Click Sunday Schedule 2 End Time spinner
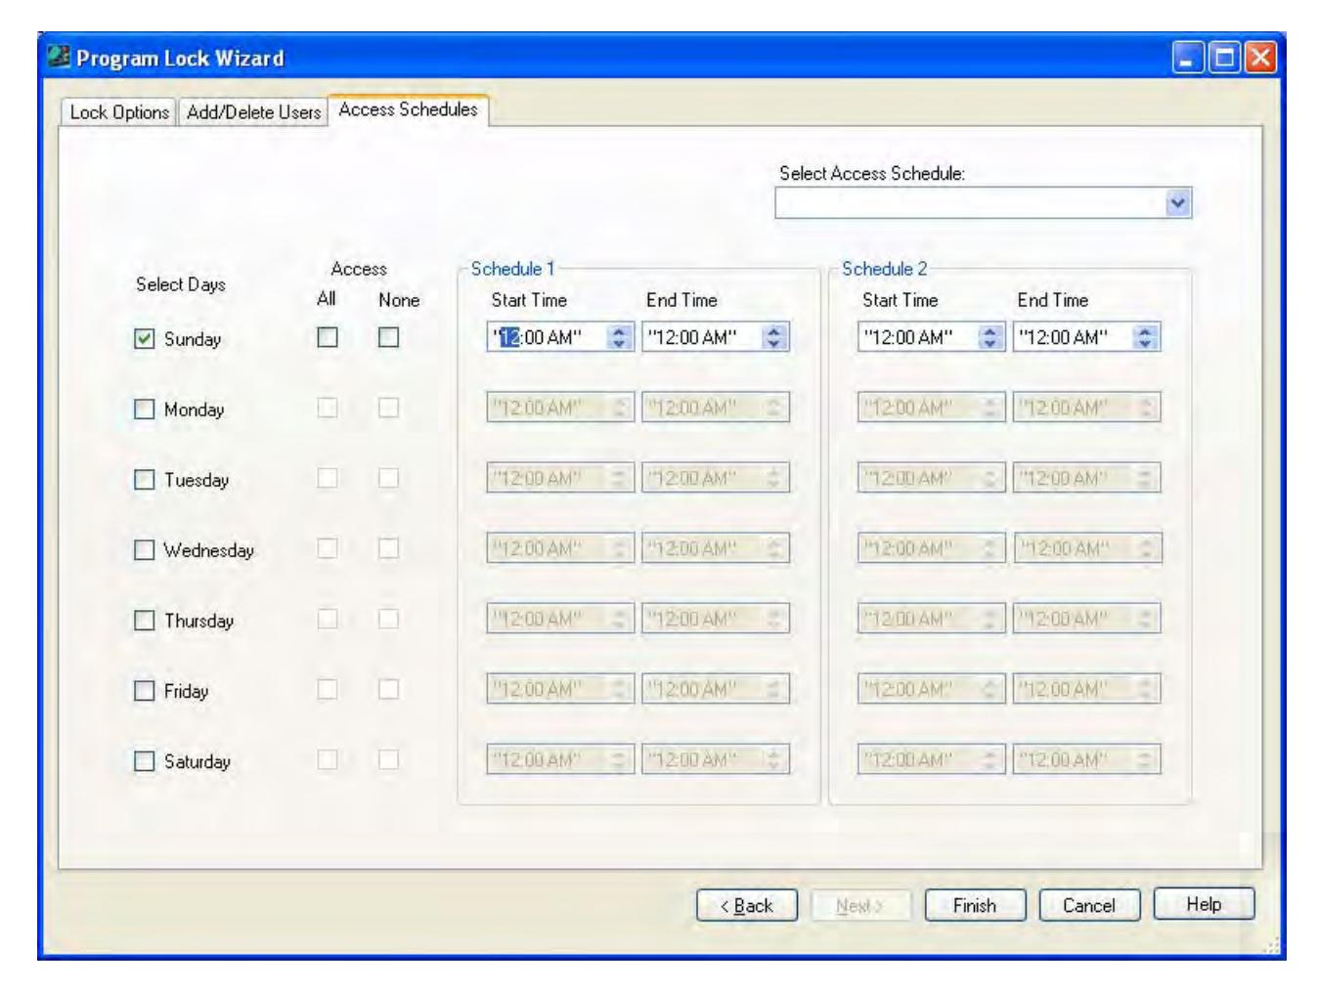Image resolution: width=1318 pixels, height=989 pixels. pyautogui.click(x=1146, y=337)
